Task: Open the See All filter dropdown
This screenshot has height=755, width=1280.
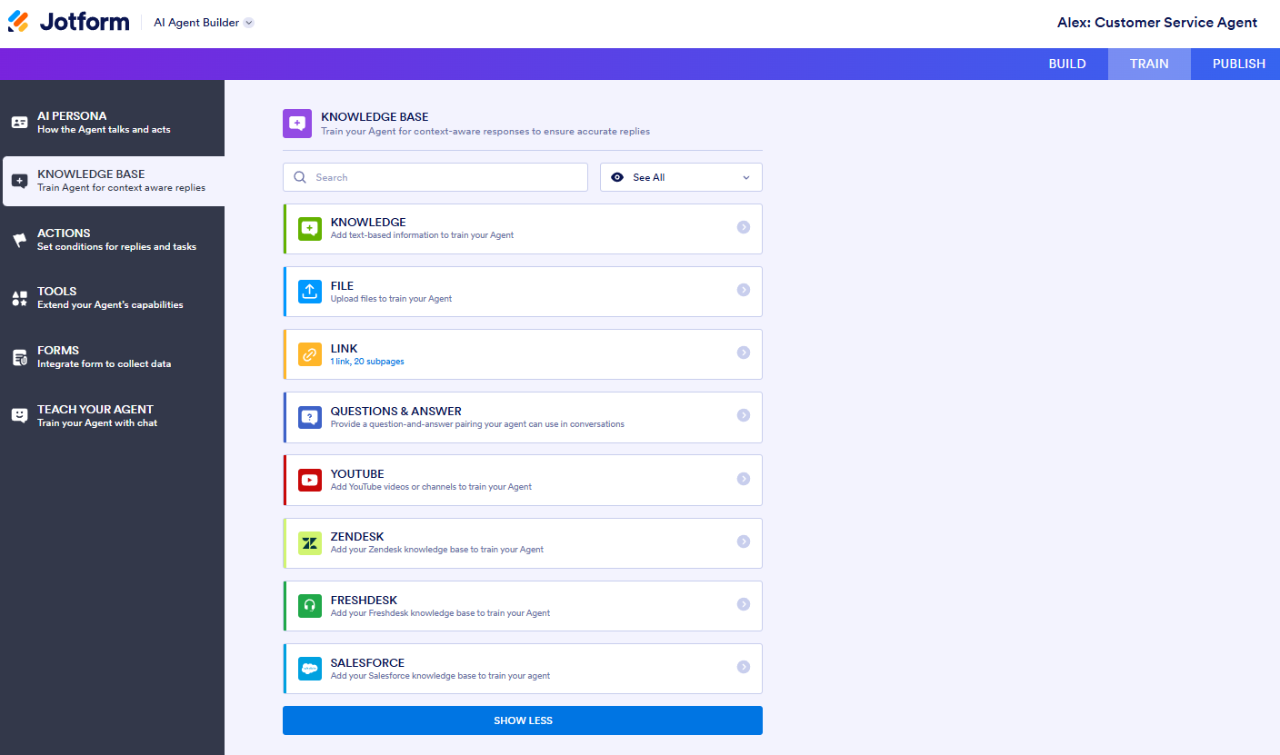Action: click(680, 177)
